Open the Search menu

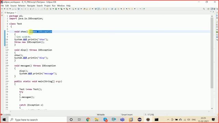click(x=40, y=6)
